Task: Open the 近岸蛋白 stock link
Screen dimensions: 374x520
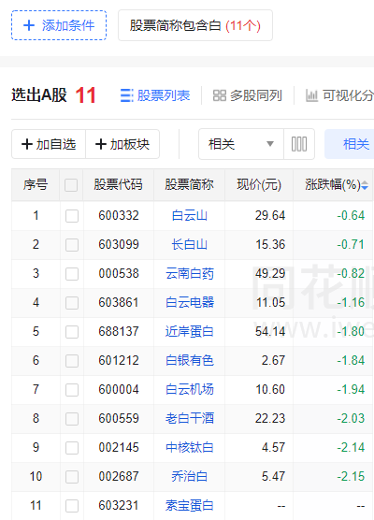Action: [189, 331]
